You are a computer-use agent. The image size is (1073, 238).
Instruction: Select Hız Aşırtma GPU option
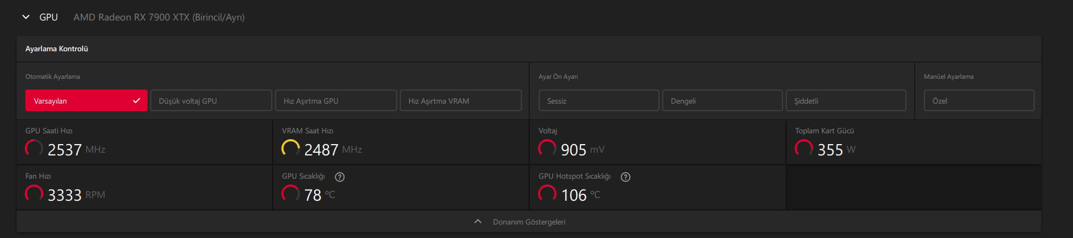tap(336, 100)
